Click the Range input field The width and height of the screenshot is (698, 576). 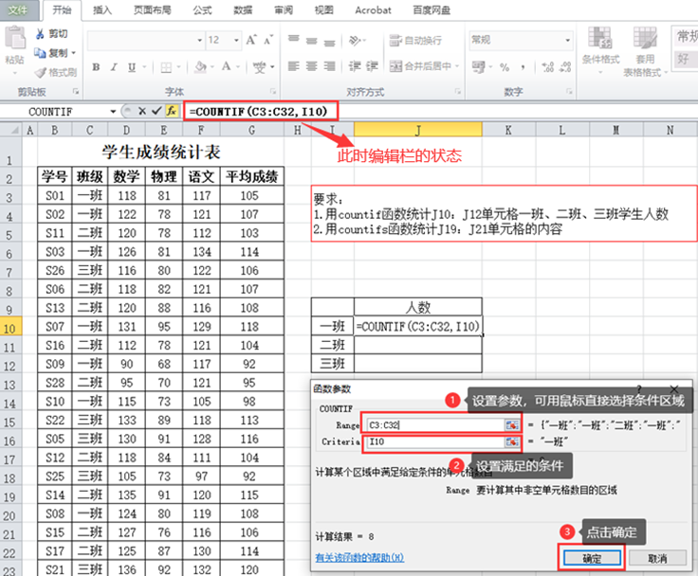[x=436, y=425]
